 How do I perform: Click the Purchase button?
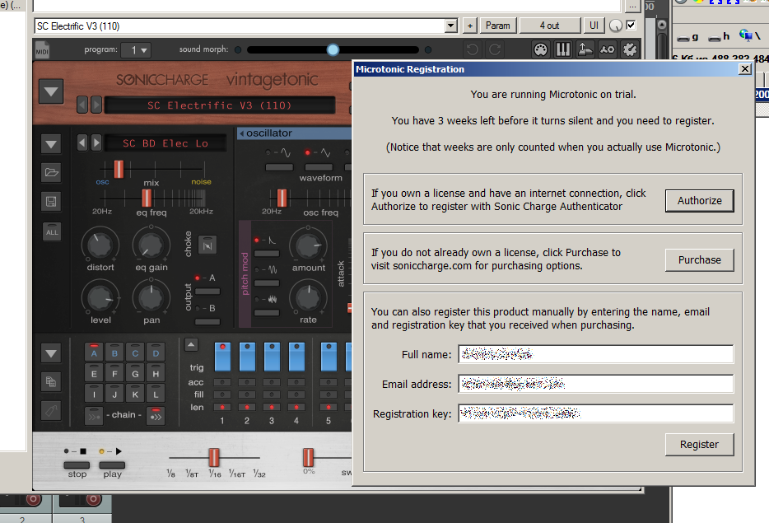[x=699, y=260]
